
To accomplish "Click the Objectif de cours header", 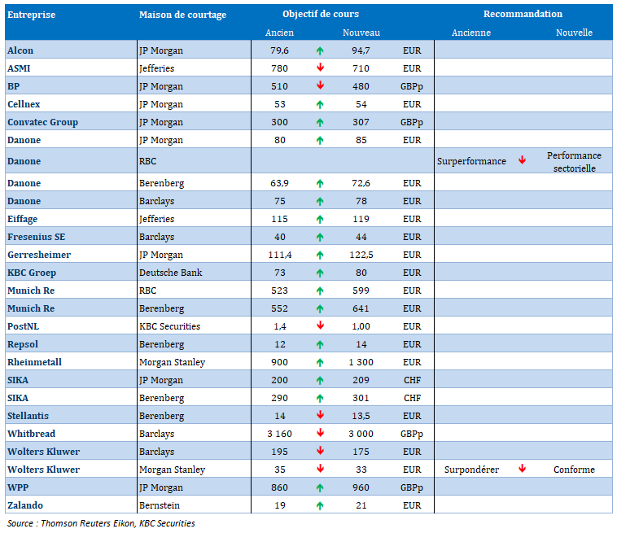I will (x=320, y=15).
